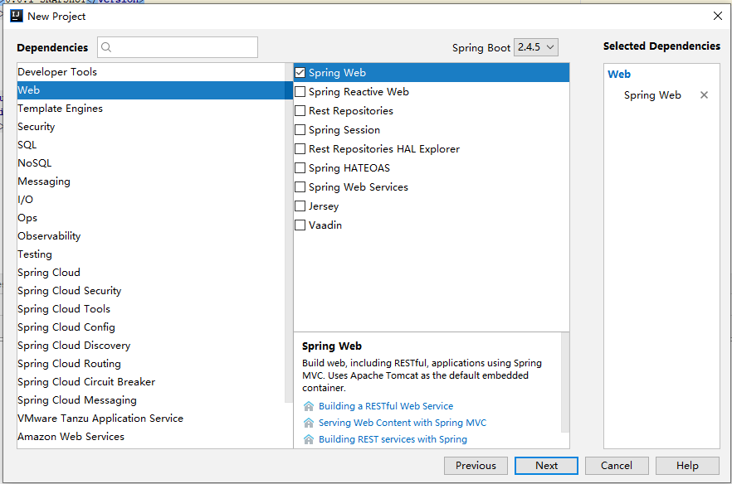
Task: Select VMware Tanzu Application Service category
Action: [x=151, y=419]
